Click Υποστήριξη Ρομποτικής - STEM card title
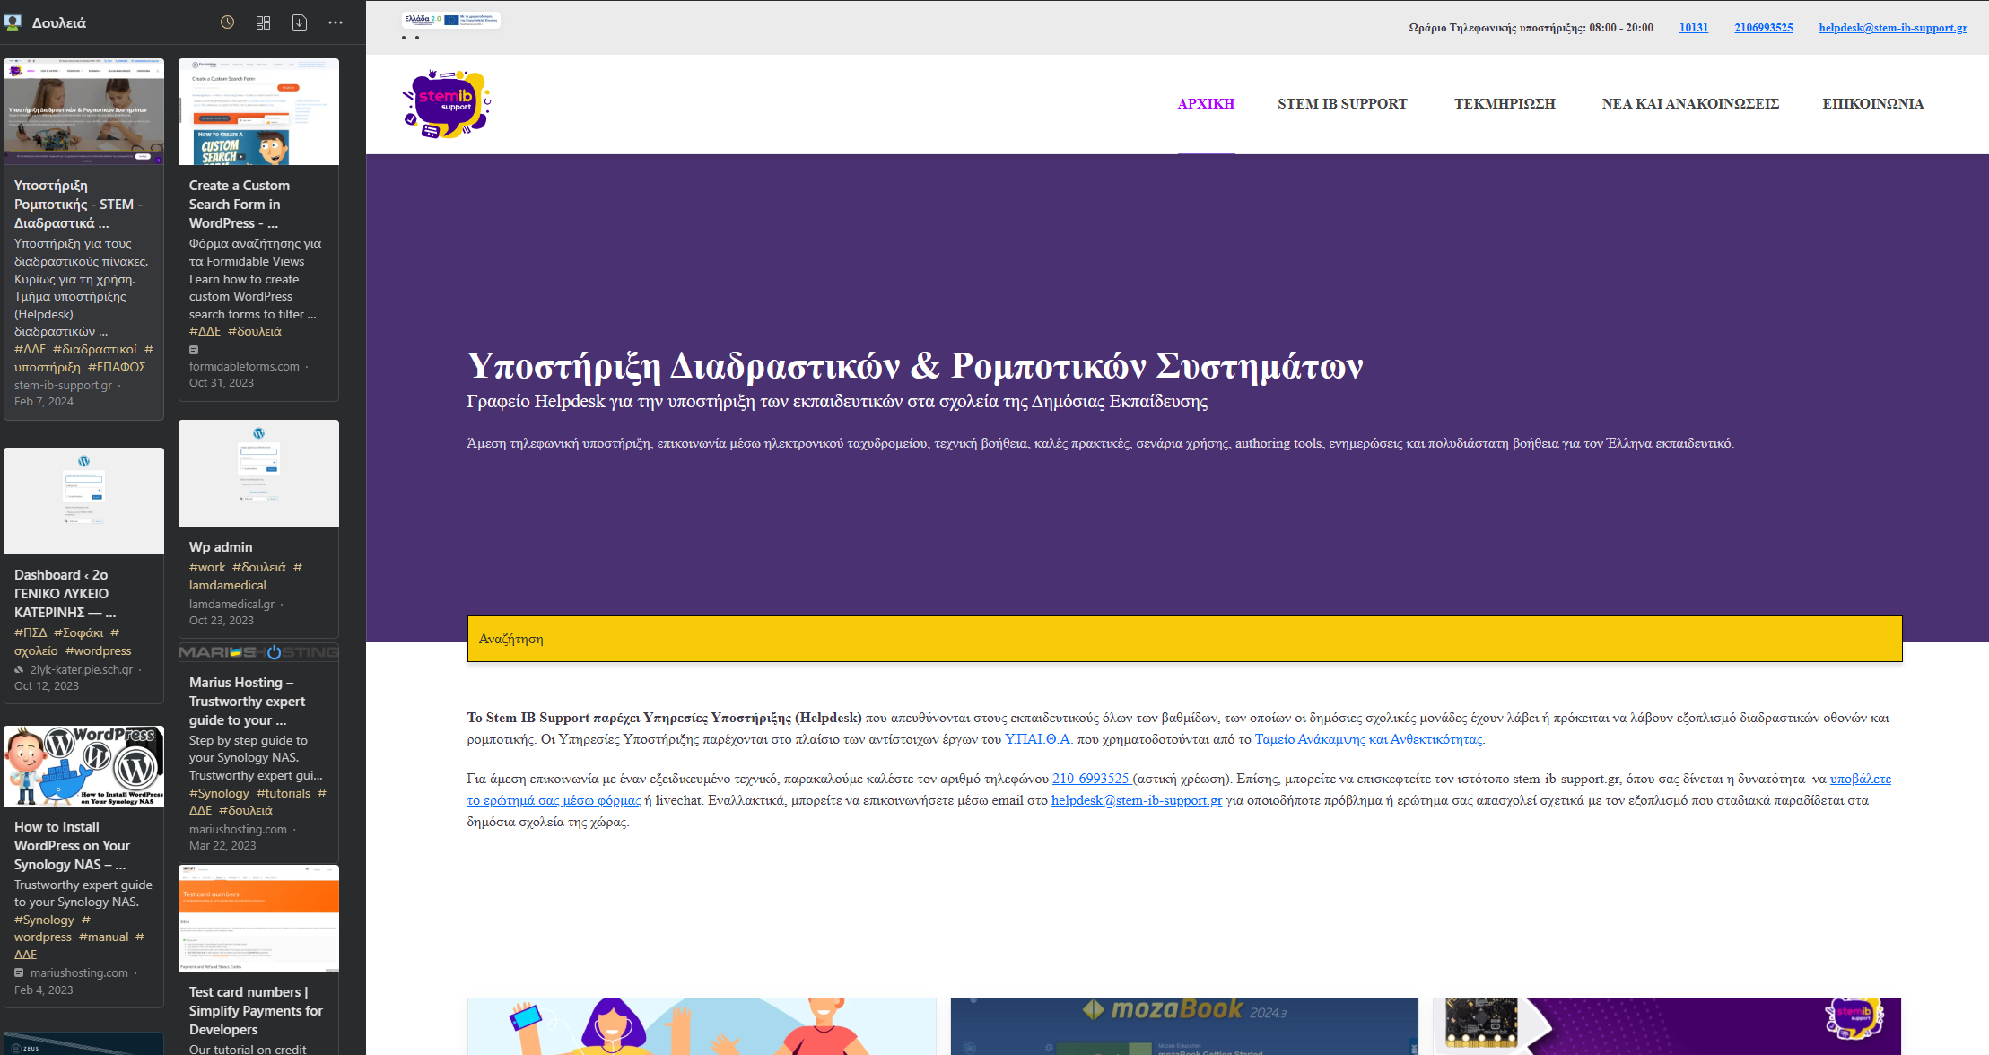 pos(78,205)
